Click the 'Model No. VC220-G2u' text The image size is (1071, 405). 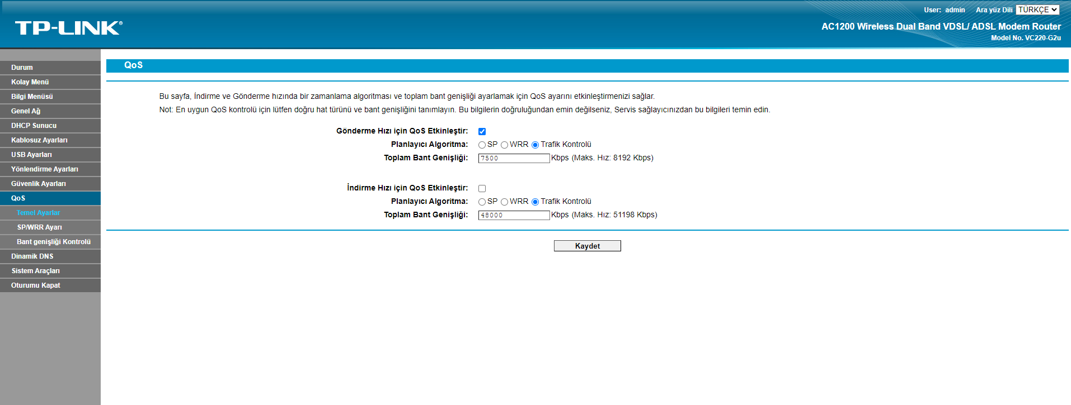[1026, 38]
